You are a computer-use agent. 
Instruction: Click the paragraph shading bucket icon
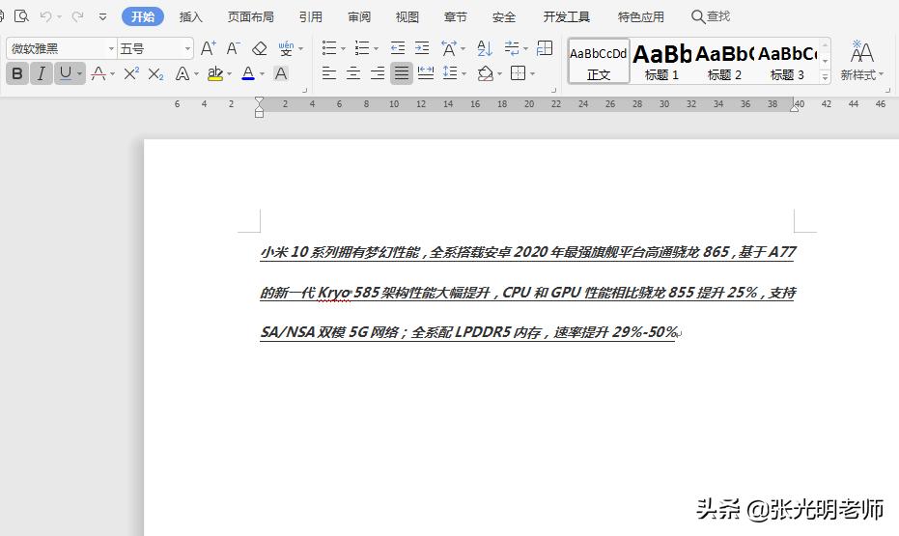[x=485, y=73]
